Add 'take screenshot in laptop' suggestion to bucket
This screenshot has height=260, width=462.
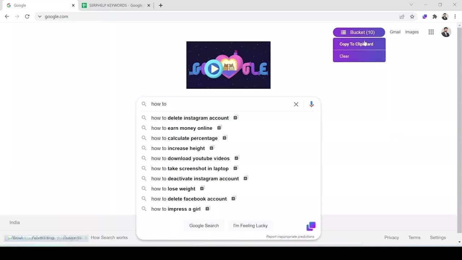[x=236, y=168]
